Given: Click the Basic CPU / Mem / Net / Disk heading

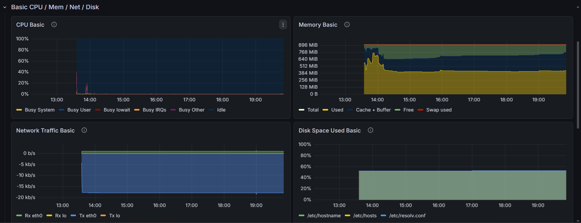Looking at the screenshot, I should coord(55,7).
